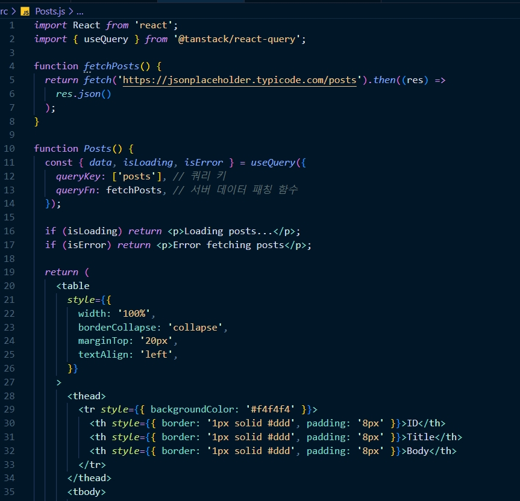Click the </tr> closing tag on line 33
Screen dimensions: 520x501
tap(92, 465)
